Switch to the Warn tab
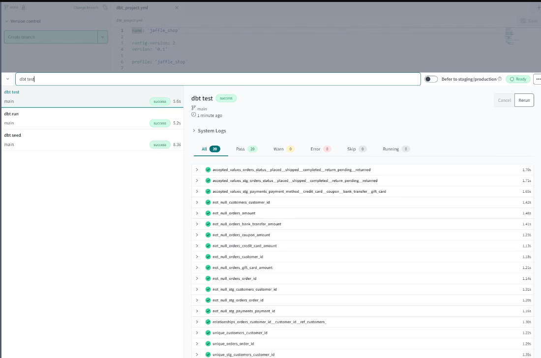Viewport: 541px width, 358px height. click(284, 149)
